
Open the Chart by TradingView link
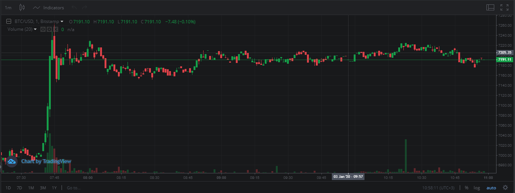(x=39, y=161)
